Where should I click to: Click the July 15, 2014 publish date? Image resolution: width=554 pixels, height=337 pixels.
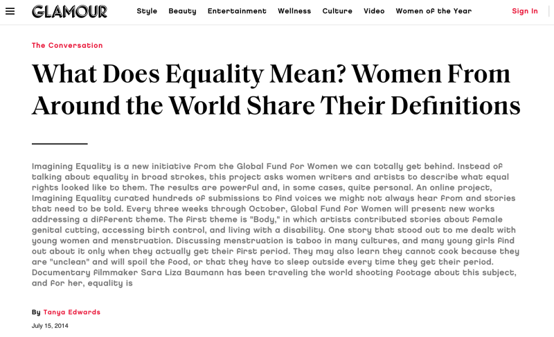tap(50, 326)
